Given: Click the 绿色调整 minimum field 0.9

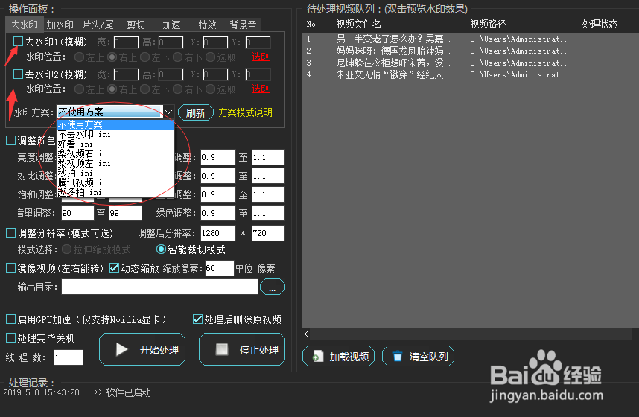Looking at the screenshot, I should coord(218,213).
